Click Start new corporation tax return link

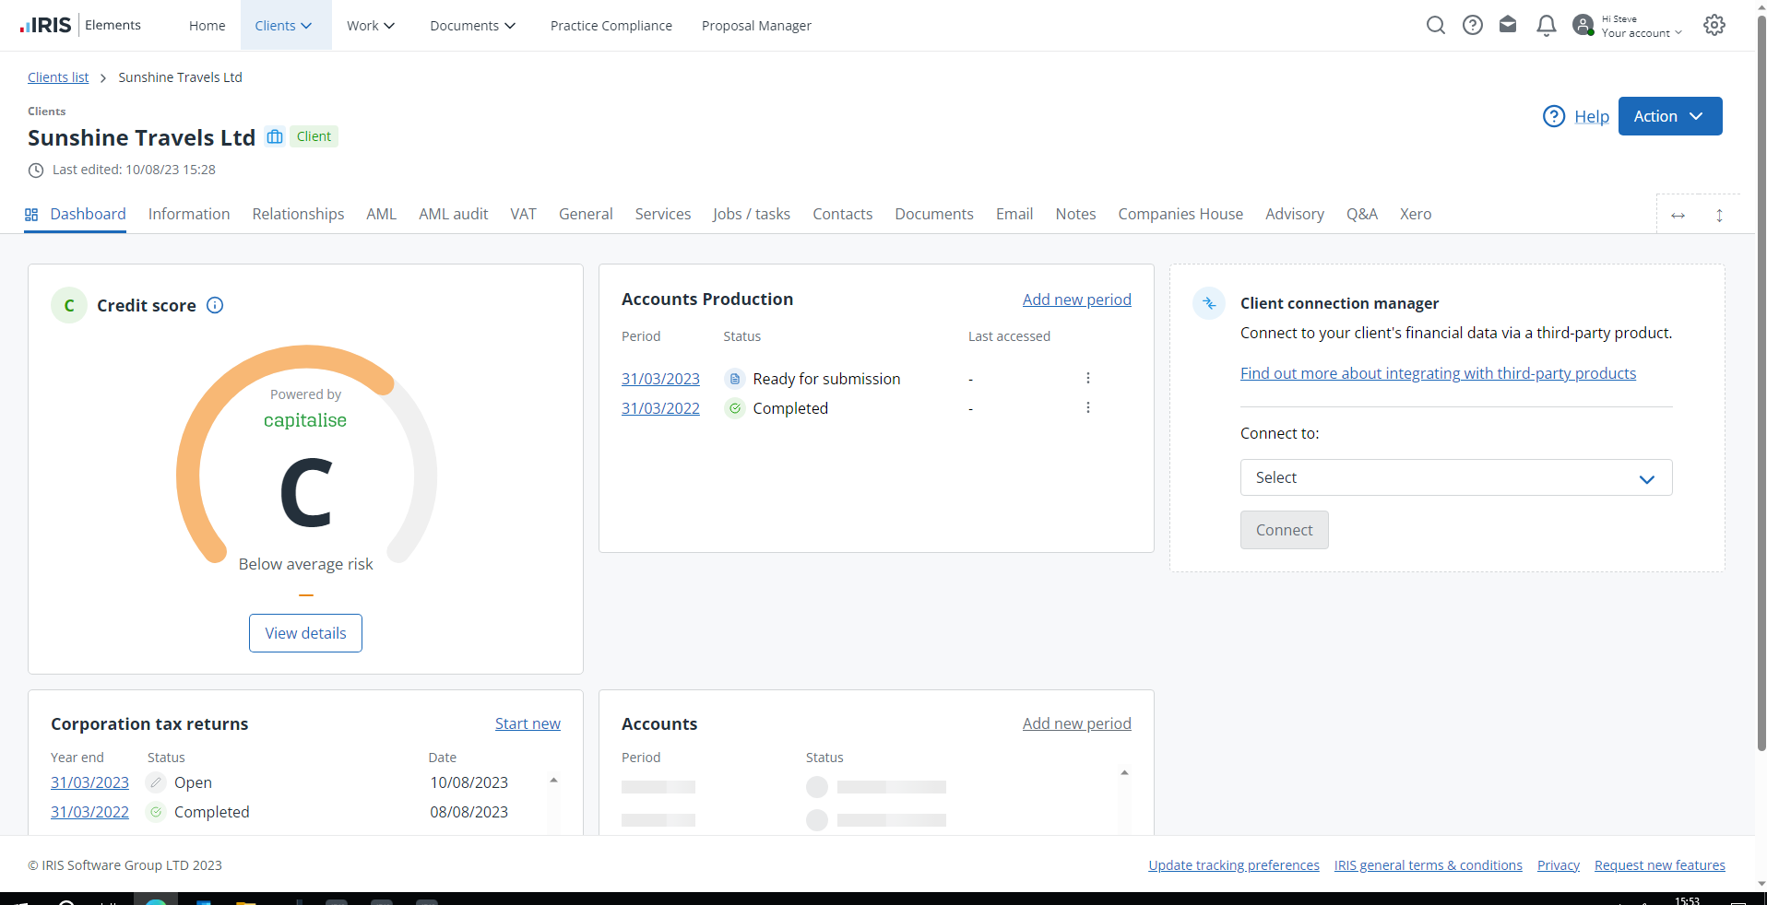point(528,724)
